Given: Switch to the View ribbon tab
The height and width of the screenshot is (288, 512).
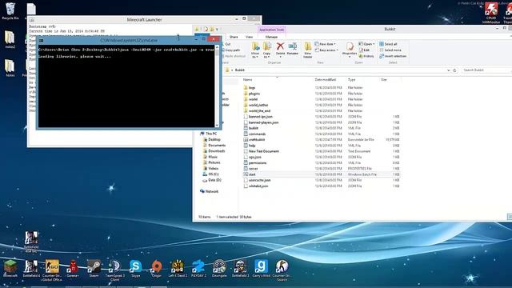Looking at the screenshot, I should coord(249,37).
